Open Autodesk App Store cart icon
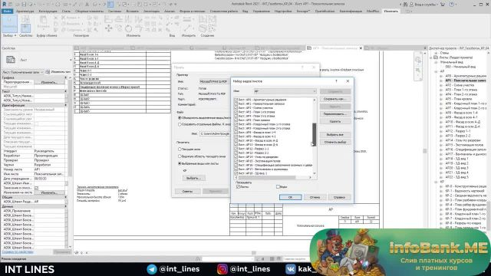Image resolution: width=491 pixels, height=276 pixels. tap(443, 5)
